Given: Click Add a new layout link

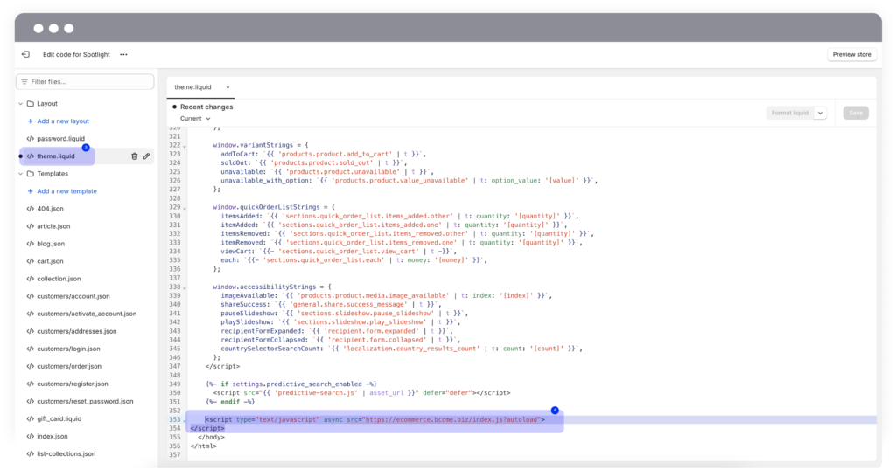Looking at the screenshot, I should [x=63, y=121].
